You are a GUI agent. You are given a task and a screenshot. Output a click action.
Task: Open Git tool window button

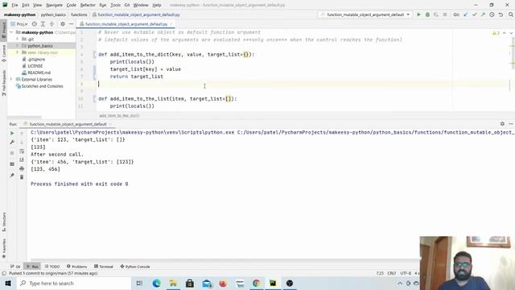(x=15, y=267)
